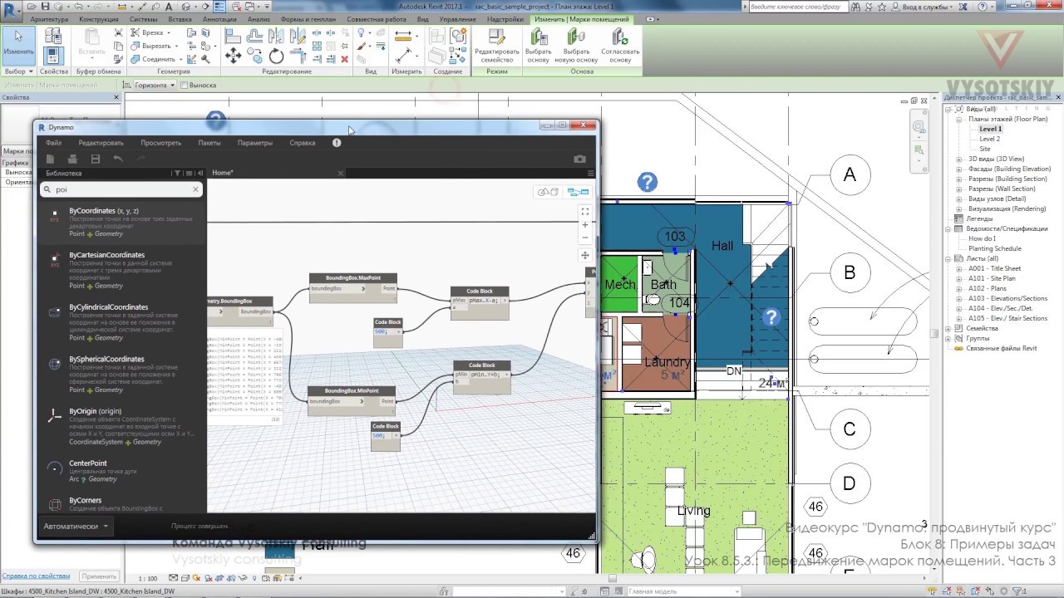Image resolution: width=1064 pixels, height=598 pixels.
Task: Click the zoom out minus in Dynamo workspace
Action: click(x=585, y=238)
